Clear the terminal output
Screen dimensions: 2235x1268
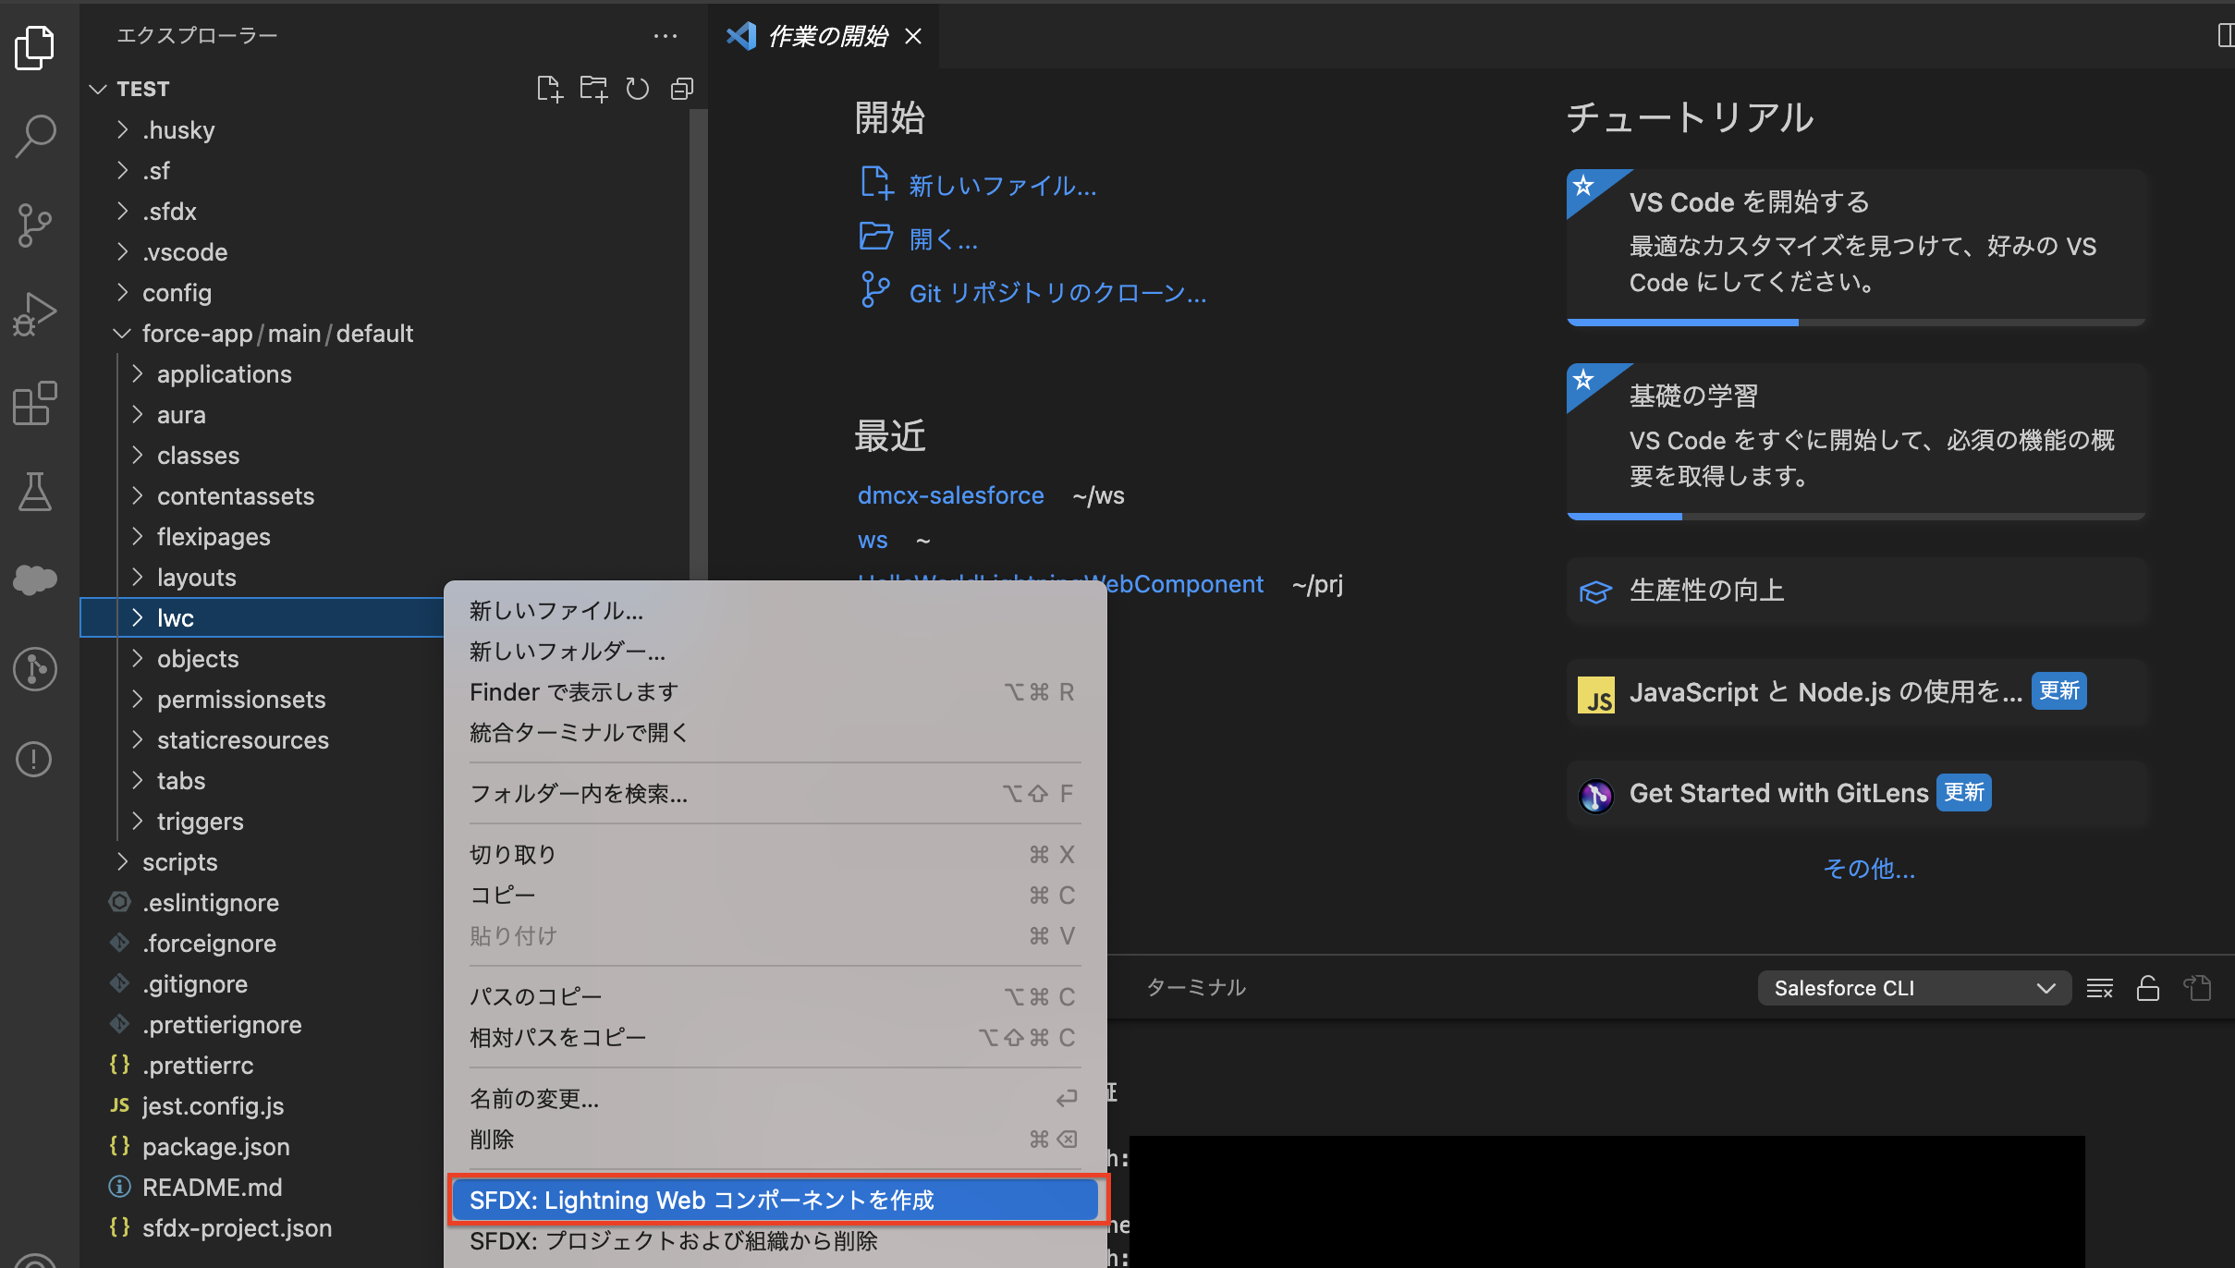click(x=2101, y=987)
